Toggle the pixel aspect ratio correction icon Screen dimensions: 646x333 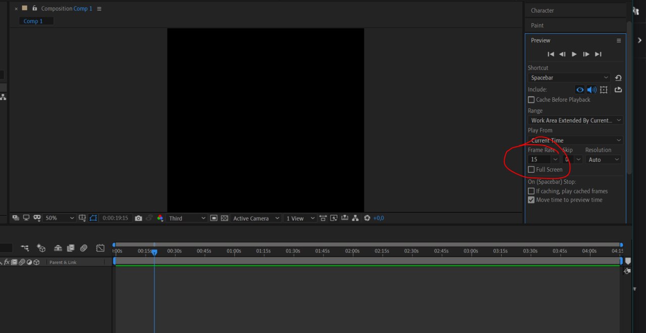322,218
